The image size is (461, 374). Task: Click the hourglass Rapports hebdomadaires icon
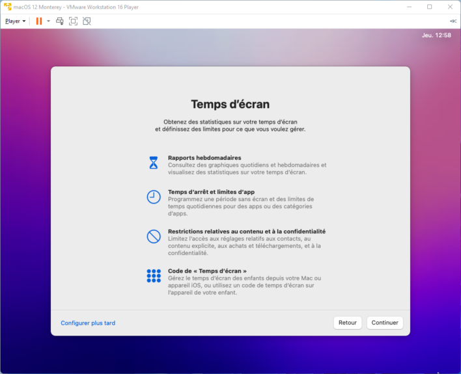tap(154, 163)
